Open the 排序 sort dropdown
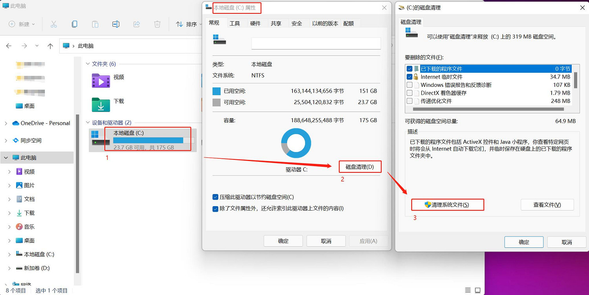Viewport: 589px width, 295px height. coord(187,24)
